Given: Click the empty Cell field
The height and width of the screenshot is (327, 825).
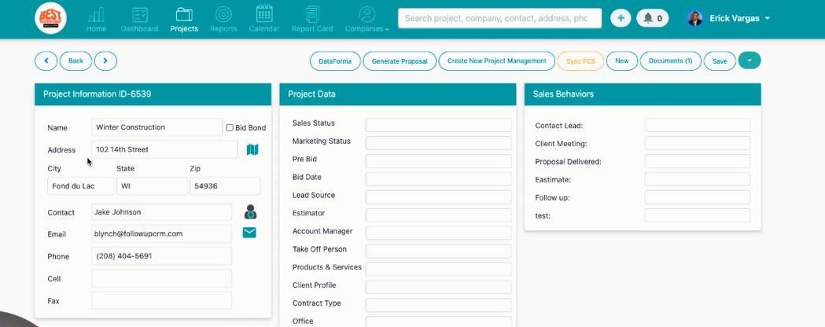Looking at the screenshot, I should click(161, 278).
